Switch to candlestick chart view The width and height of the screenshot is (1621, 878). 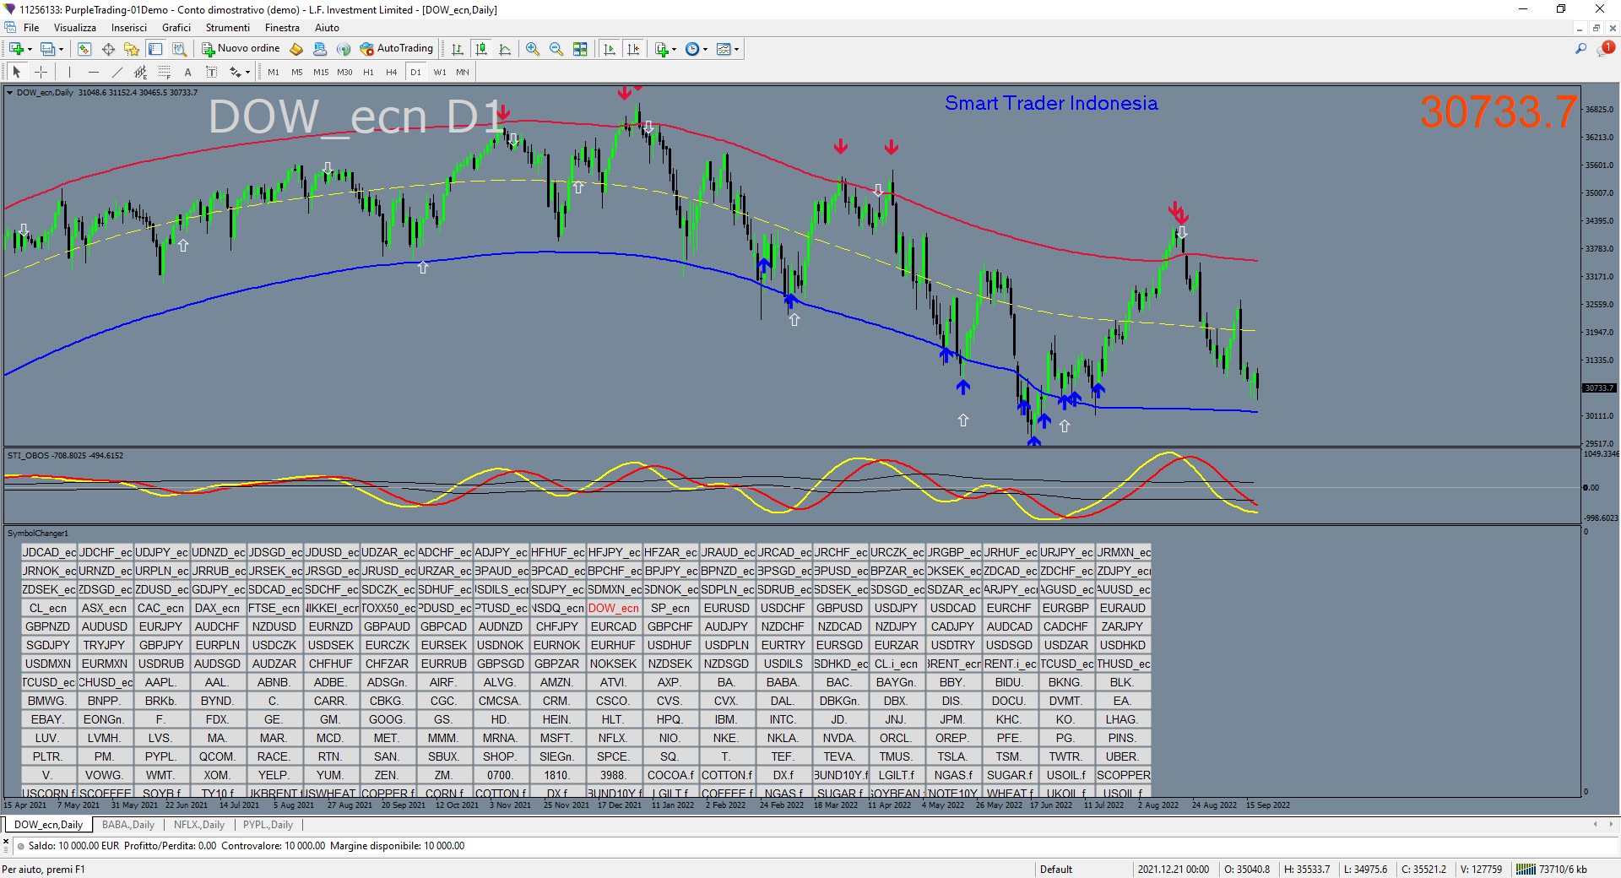click(x=481, y=49)
